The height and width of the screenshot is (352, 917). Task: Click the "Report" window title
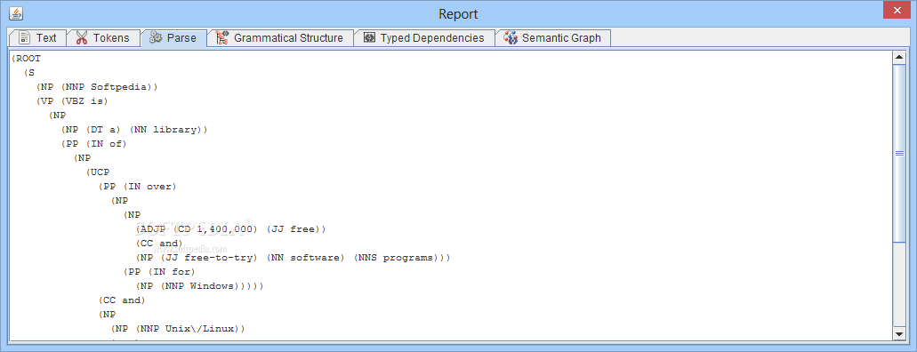458,14
